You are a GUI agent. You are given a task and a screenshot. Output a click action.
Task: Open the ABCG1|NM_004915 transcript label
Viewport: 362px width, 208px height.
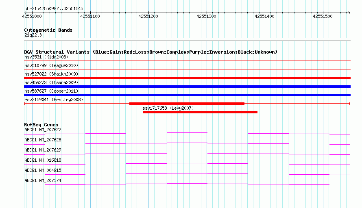43,170
